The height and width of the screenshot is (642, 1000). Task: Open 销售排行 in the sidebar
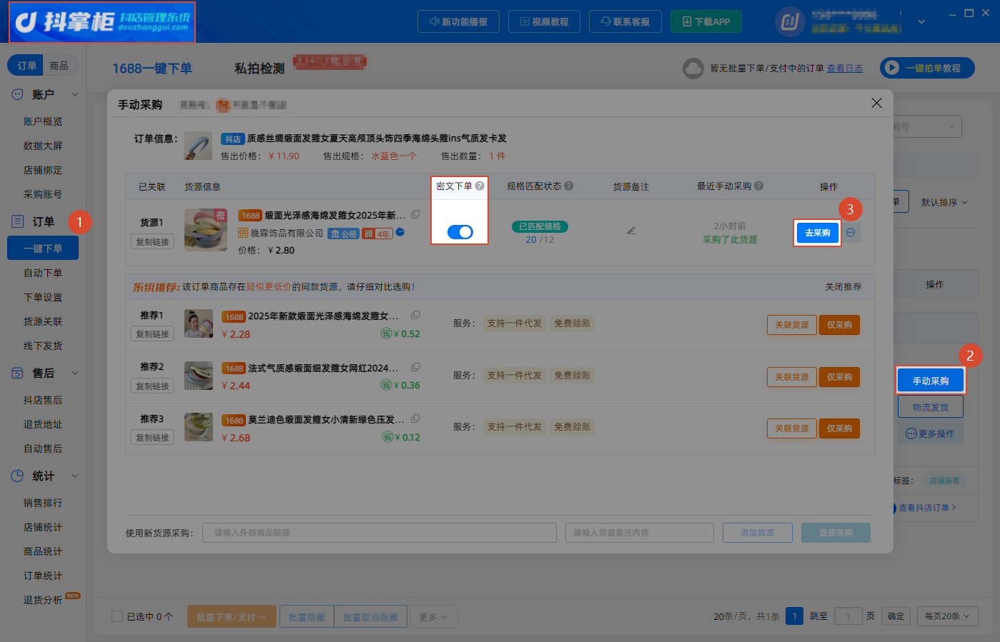(x=43, y=503)
